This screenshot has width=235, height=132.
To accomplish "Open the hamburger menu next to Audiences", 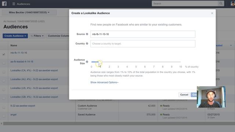I will (14, 4).
